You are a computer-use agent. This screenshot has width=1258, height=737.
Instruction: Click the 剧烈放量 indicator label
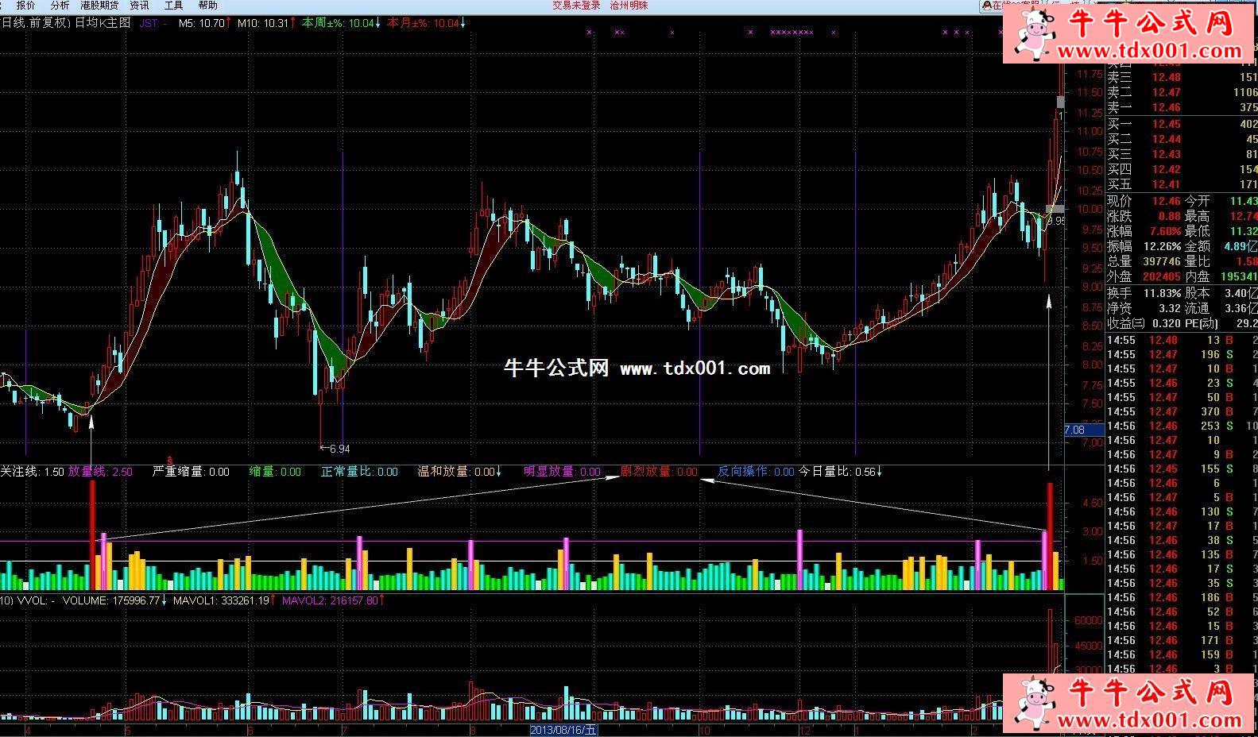[647, 472]
